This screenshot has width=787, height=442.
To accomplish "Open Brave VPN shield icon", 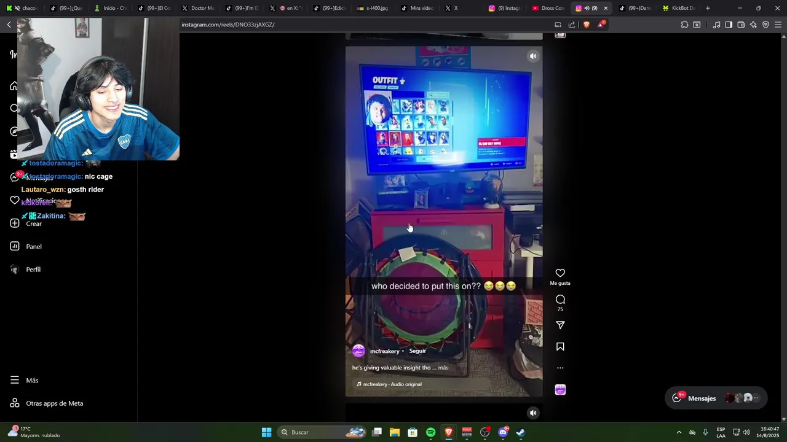I will [x=765, y=25].
